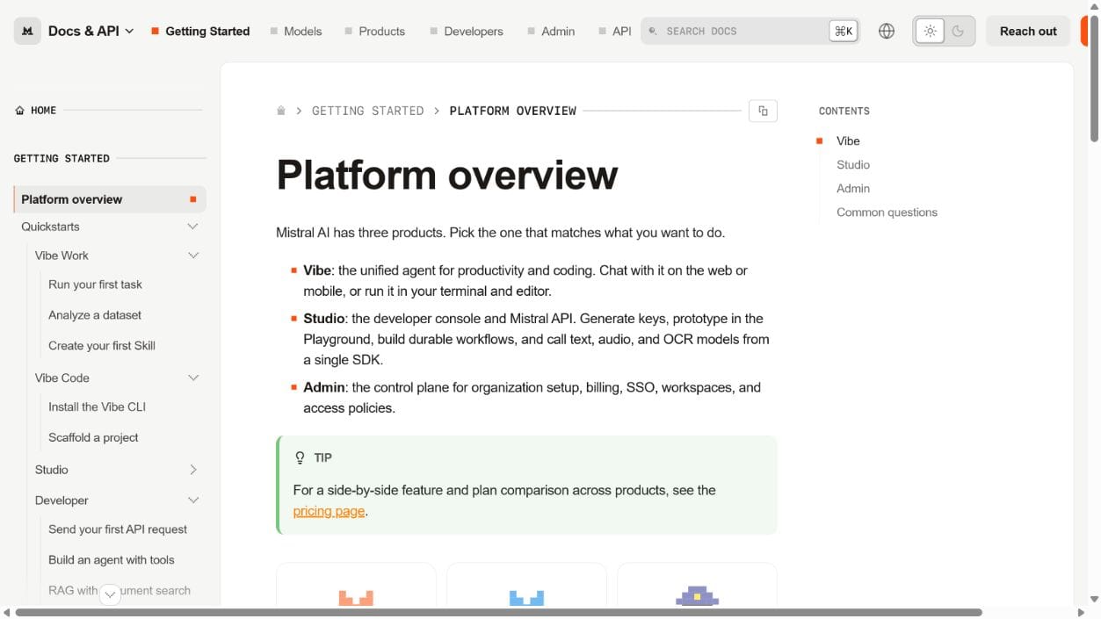Open the Docs & API dropdown
Viewport: 1101px width, 619px height.
tap(91, 31)
